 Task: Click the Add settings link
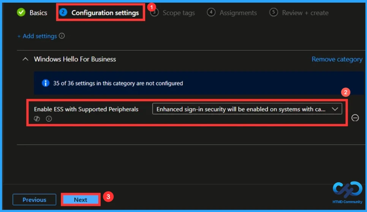point(37,36)
